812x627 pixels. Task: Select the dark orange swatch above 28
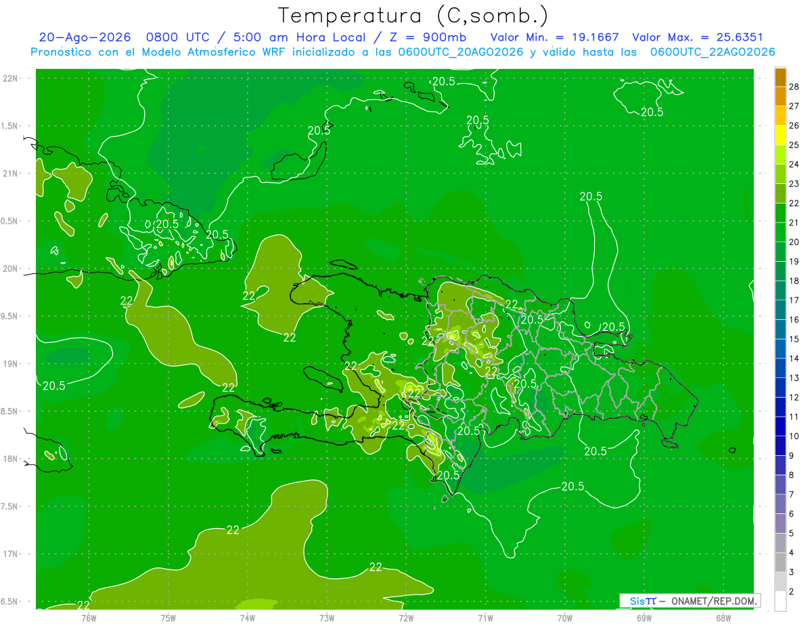click(x=780, y=77)
